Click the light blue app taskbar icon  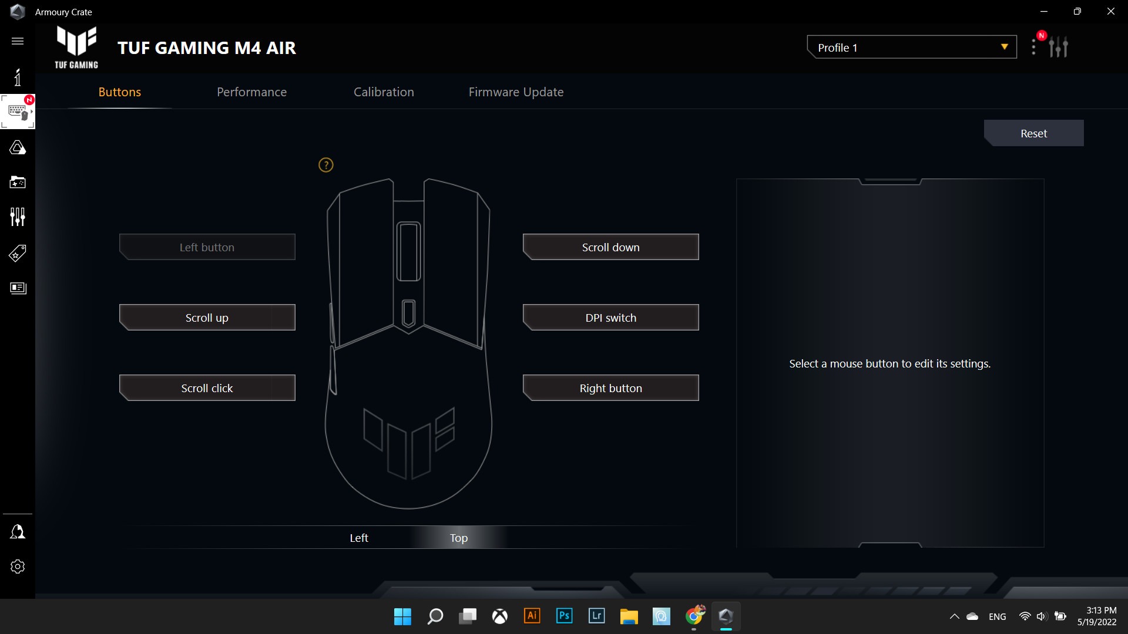pyautogui.click(x=662, y=616)
